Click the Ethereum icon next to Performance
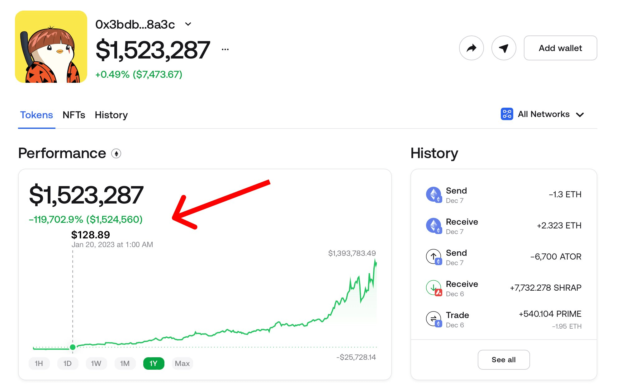 [x=116, y=153]
